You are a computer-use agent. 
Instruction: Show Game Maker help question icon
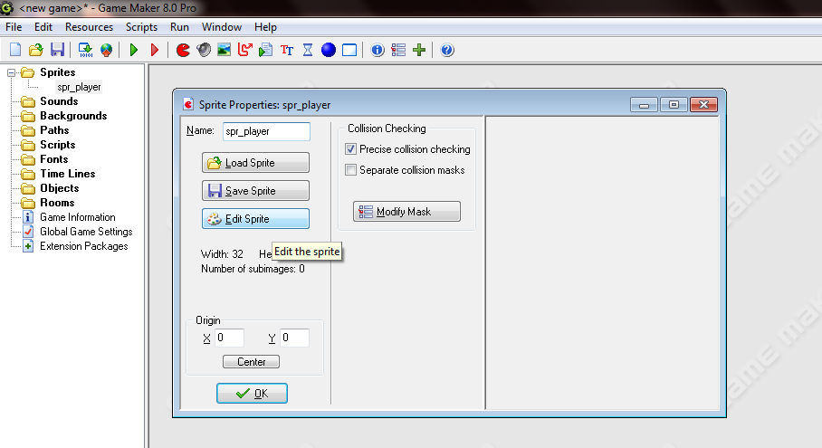pyautogui.click(x=446, y=50)
